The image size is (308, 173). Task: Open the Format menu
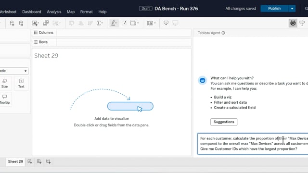click(87, 12)
